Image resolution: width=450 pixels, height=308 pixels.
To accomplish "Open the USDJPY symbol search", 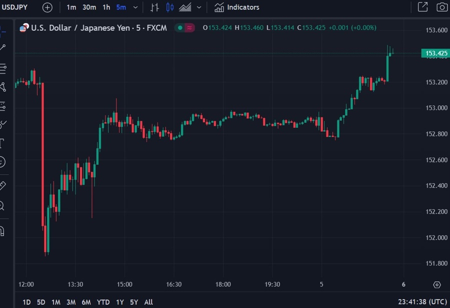I will pyautogui.click(x=14, y=7).
